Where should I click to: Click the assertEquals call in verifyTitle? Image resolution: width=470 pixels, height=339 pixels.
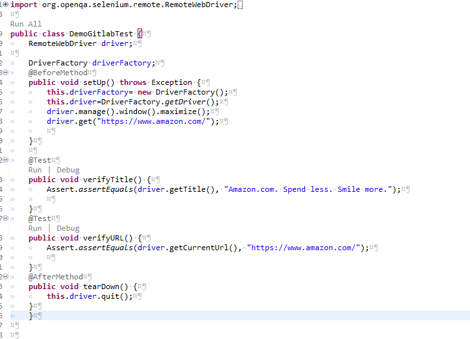pos(106,189)
